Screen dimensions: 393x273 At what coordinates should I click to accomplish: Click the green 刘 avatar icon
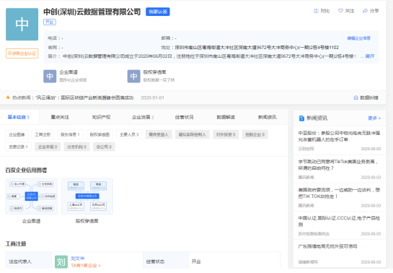(61, 261)
